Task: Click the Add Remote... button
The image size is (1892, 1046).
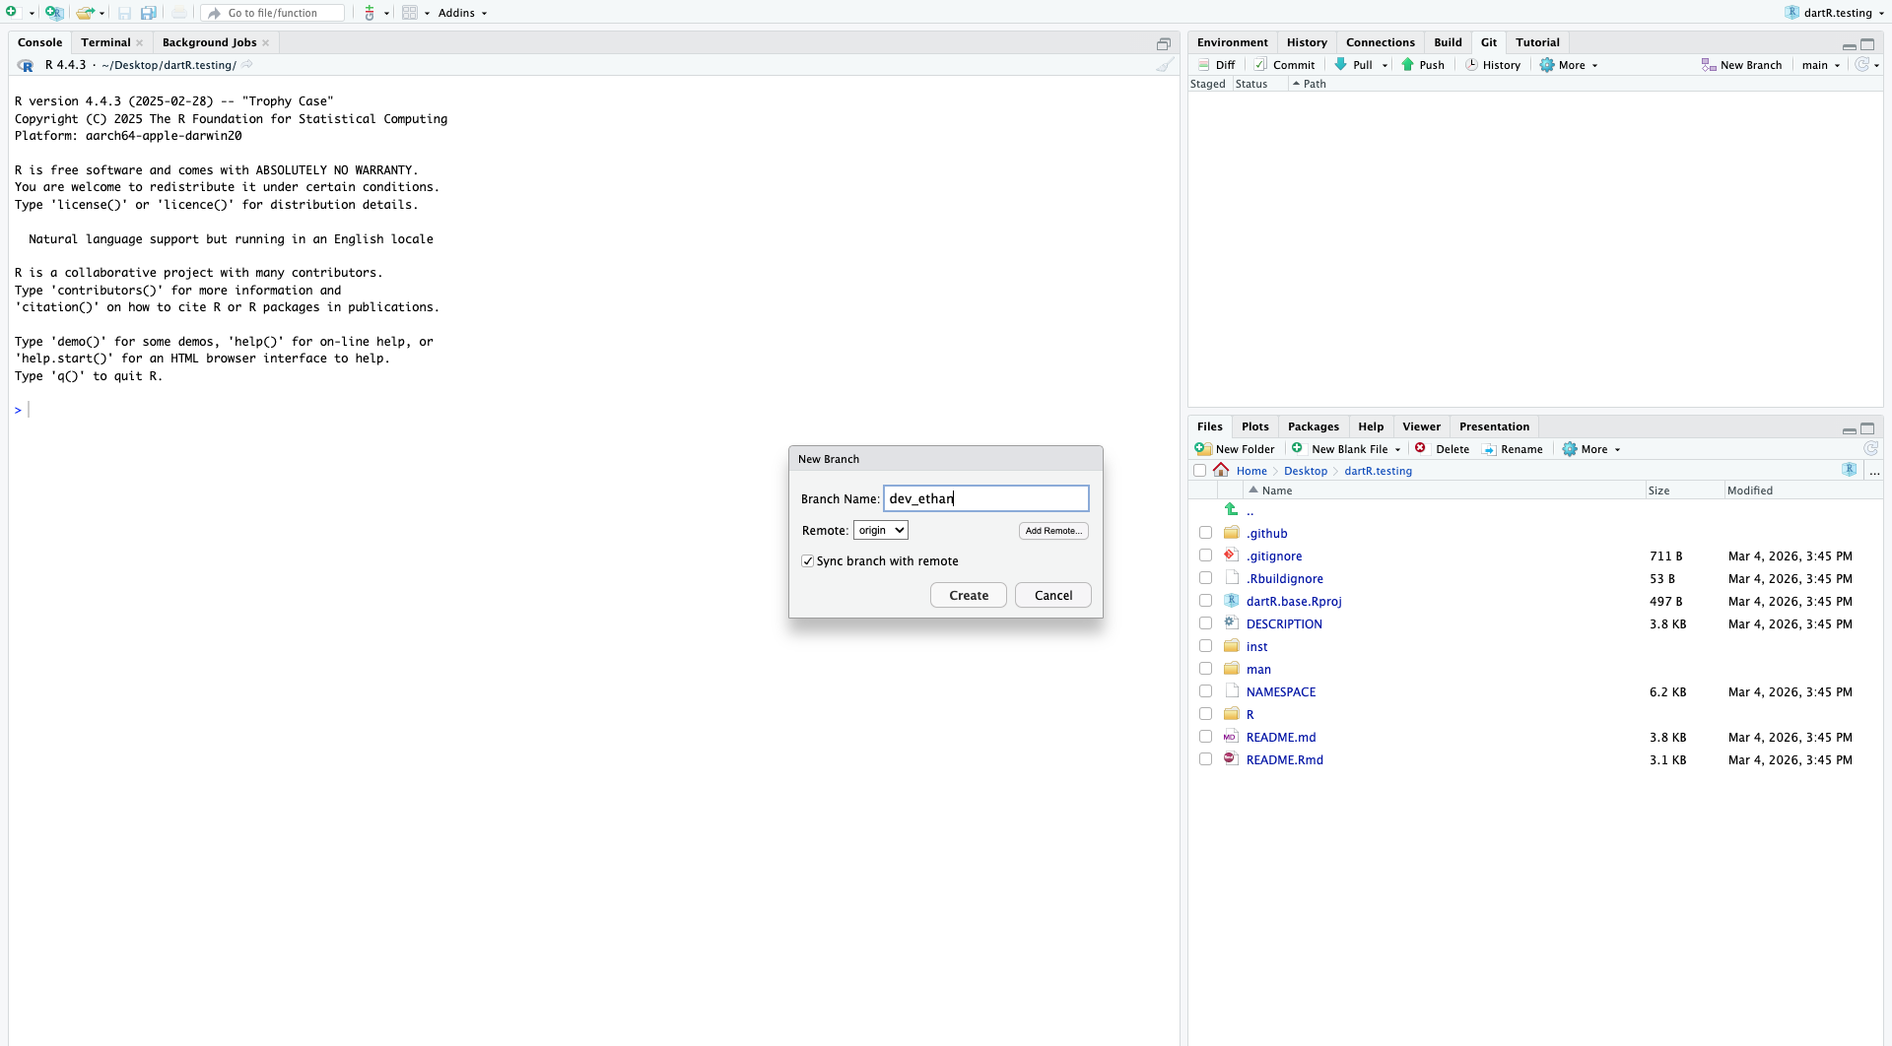Action: (x=1052, y=531)
